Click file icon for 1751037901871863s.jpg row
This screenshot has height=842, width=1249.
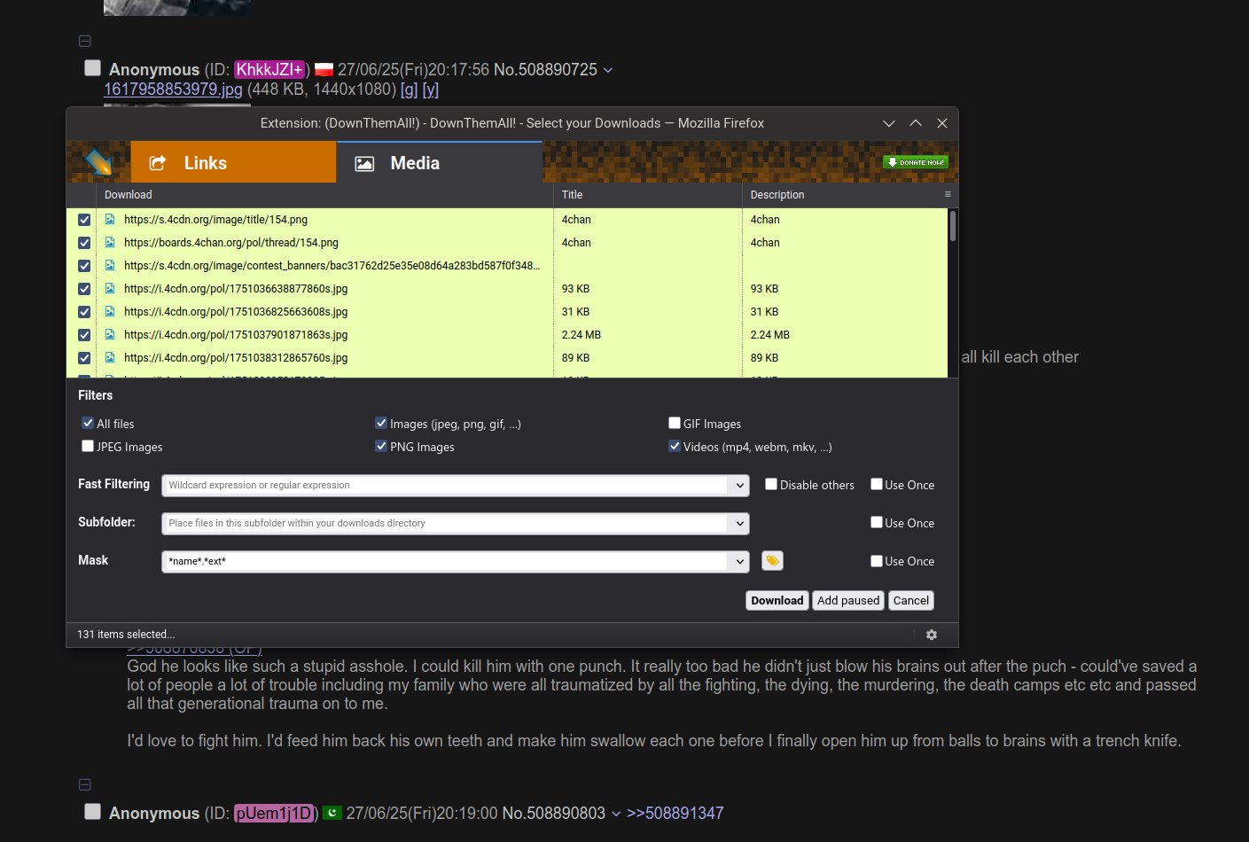(110, 334)
